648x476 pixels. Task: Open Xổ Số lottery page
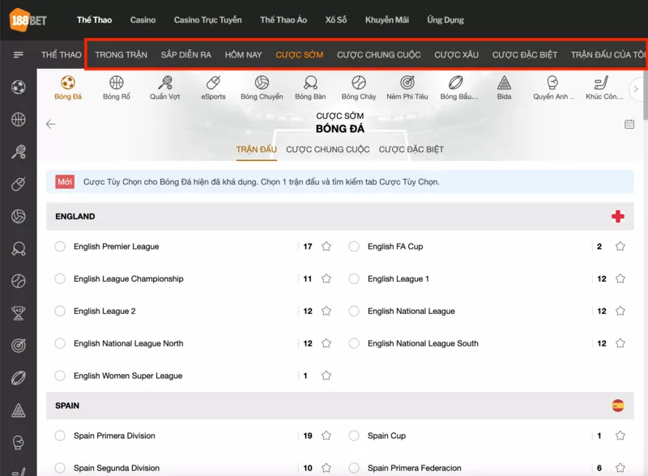(336, 19)
